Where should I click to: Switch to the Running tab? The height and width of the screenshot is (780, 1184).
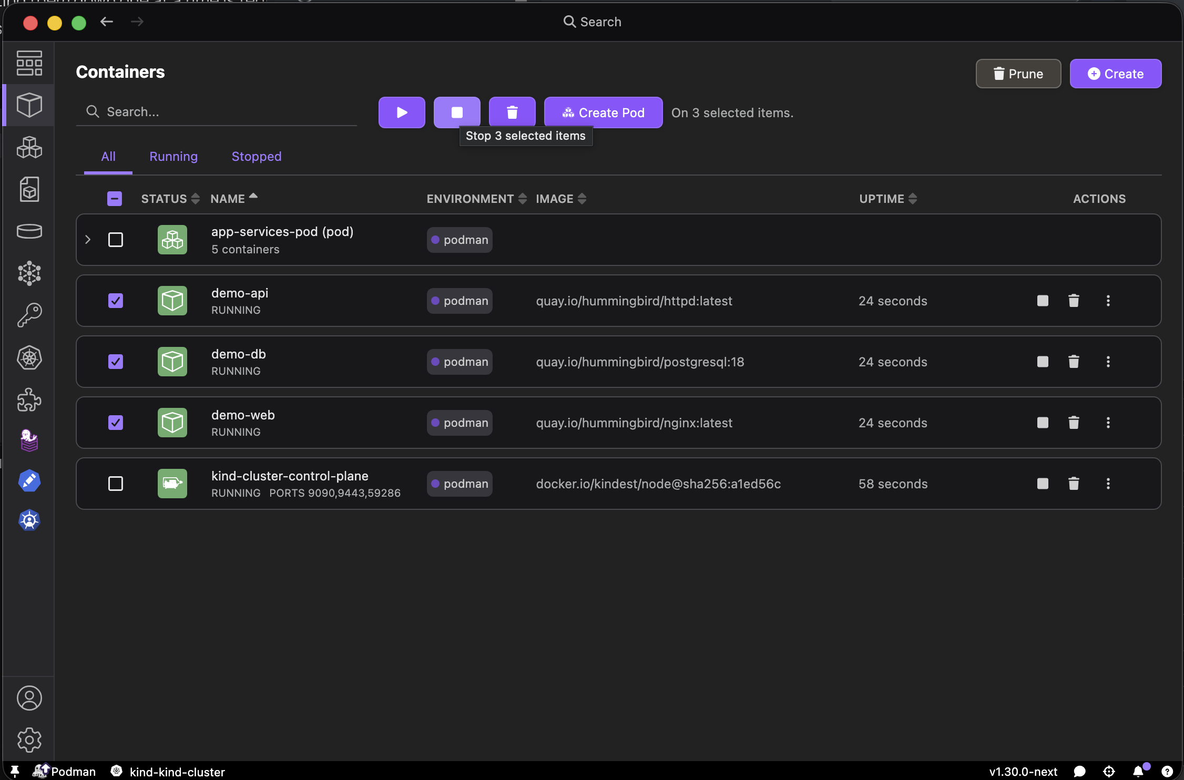click(x=173, y=157)
